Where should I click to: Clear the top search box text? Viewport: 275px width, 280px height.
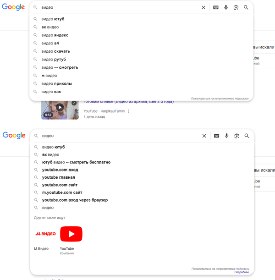click(203, 7)
